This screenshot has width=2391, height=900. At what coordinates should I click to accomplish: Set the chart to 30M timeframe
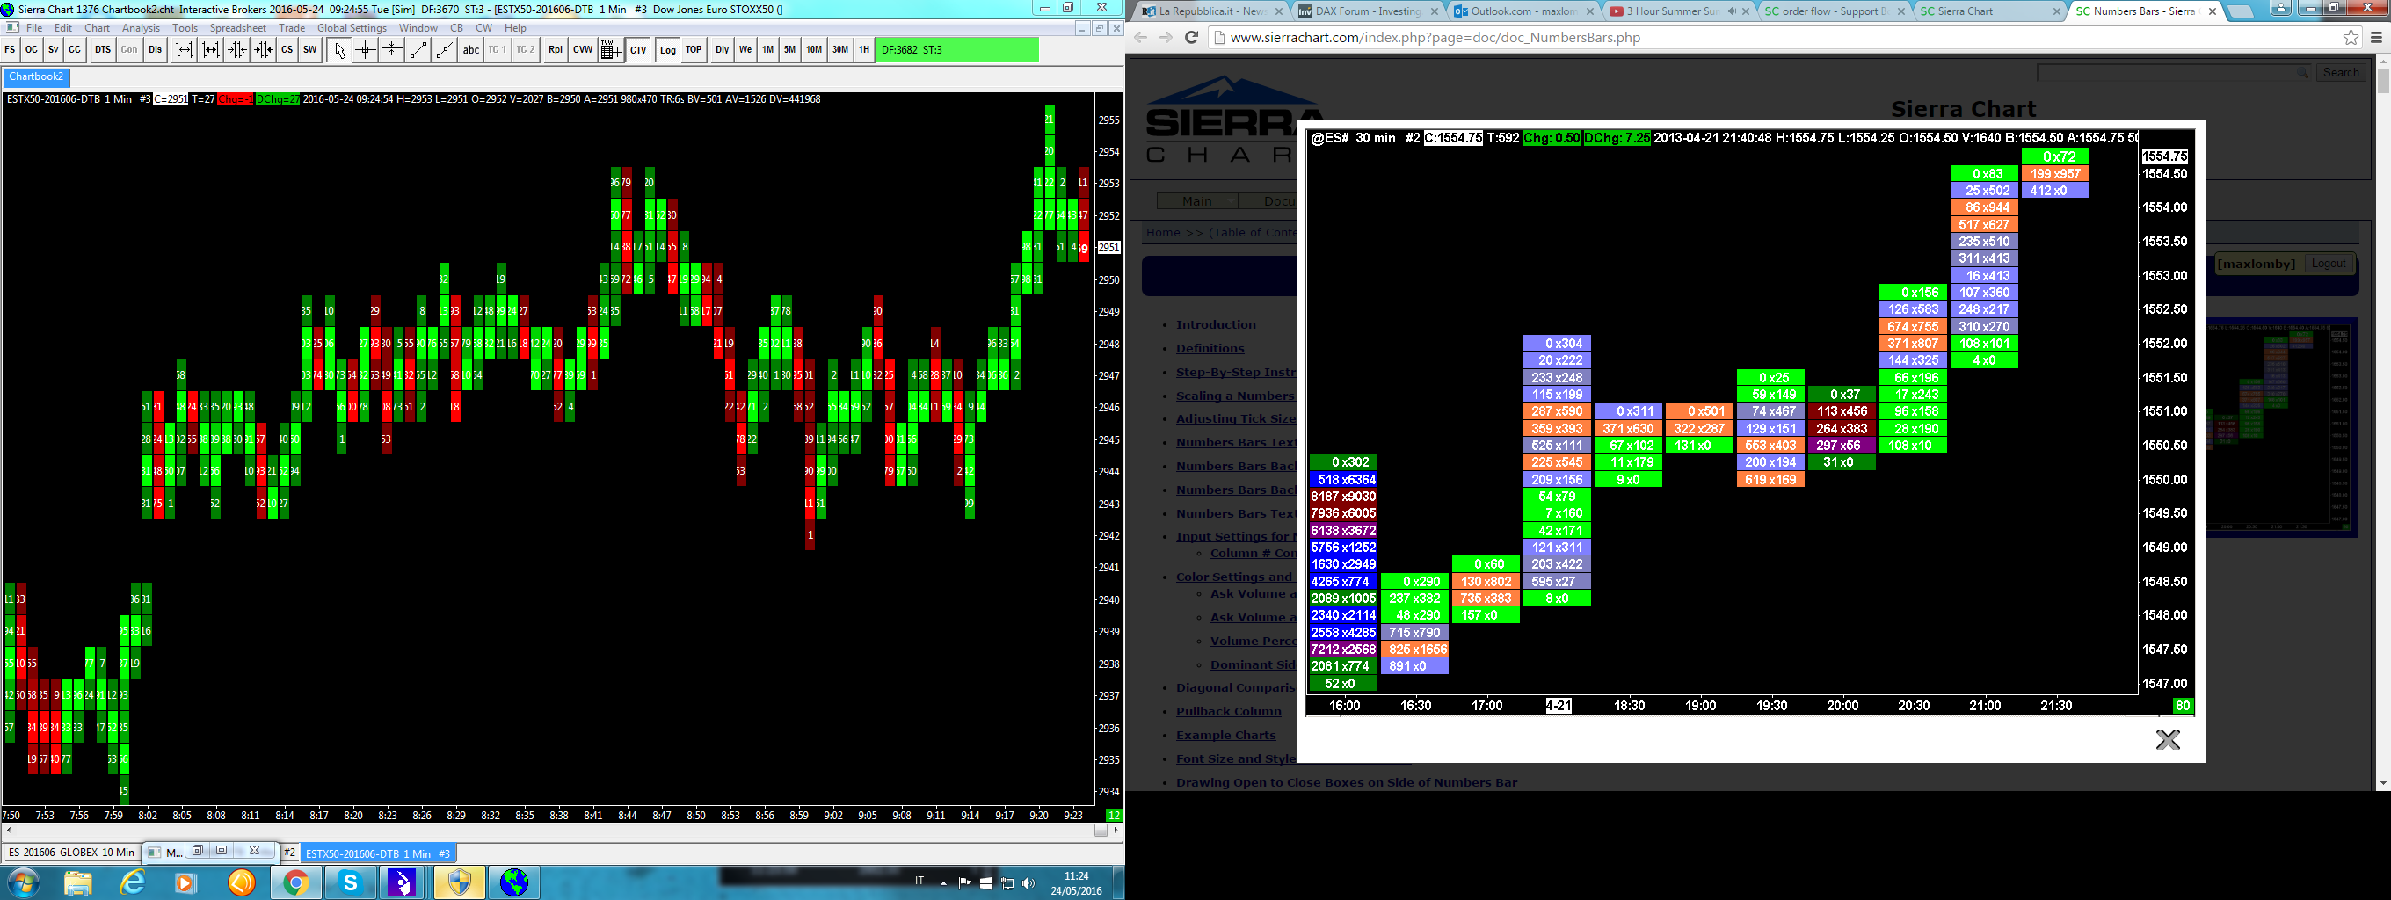tap(840, 50)
